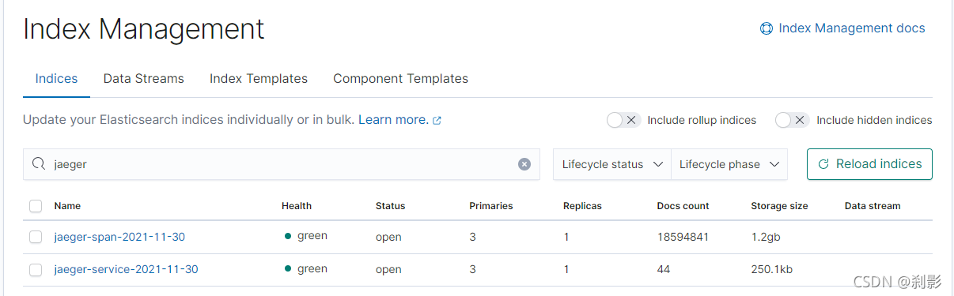Switch to Data Streams tab
Screen dimensions: 954x296
[x=144, y=79]
